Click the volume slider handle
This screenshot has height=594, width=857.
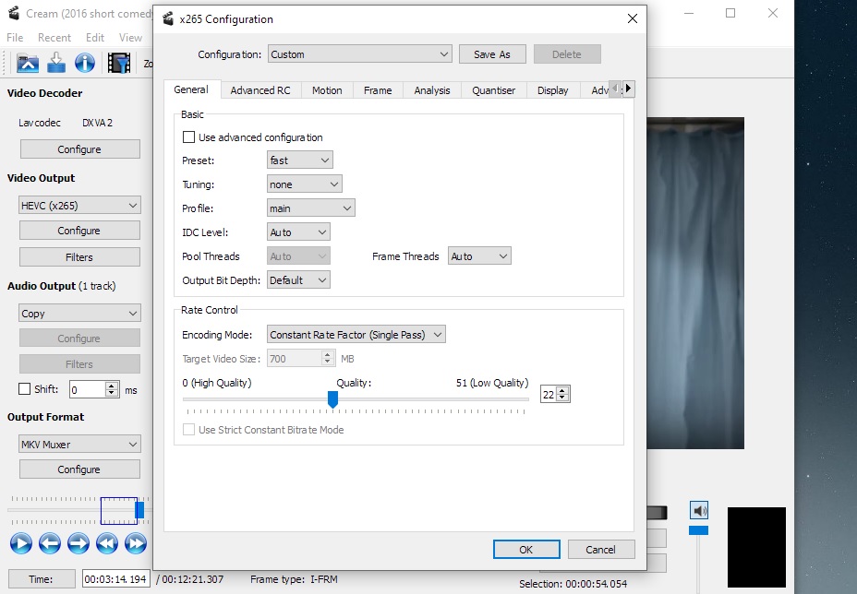click(698, 530)
